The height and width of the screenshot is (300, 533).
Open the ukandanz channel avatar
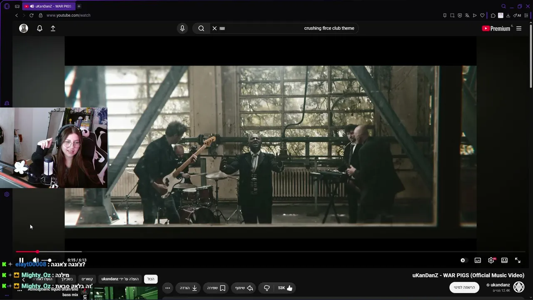[x=519, y=287]
